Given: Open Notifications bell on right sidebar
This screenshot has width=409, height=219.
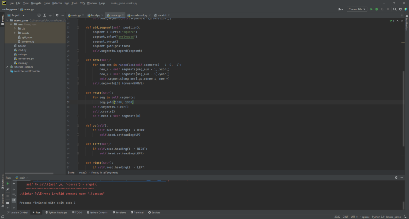Looking at the screenshot, I should (407, 16).
